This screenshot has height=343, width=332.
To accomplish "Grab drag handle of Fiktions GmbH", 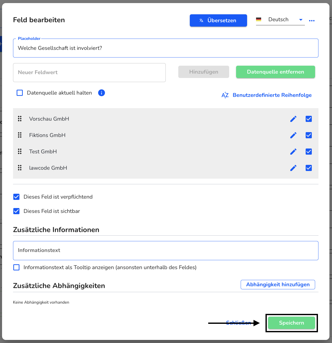I will (x=20, y=135).
